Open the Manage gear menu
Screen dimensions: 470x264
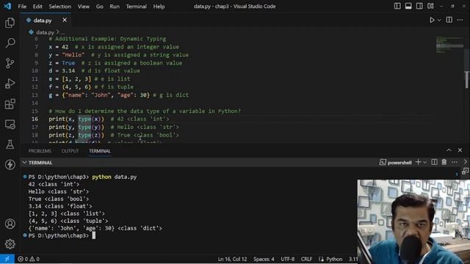coord(10,244)
